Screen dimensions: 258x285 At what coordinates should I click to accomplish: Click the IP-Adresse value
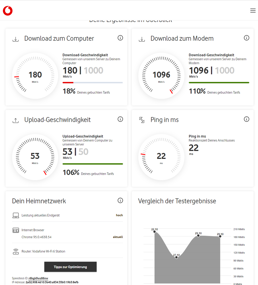tap(52, 282)
